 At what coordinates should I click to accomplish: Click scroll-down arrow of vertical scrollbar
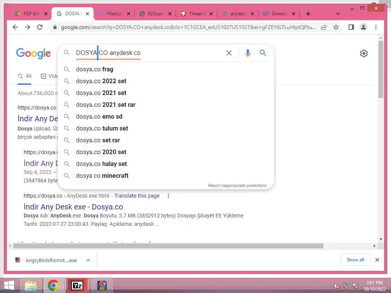tap(381, 239)
